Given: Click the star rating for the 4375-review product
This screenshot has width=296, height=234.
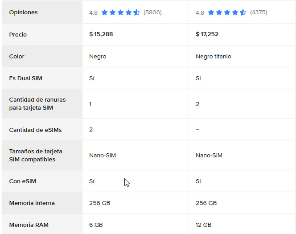Looking at the screenshot, I should (227, 12).
